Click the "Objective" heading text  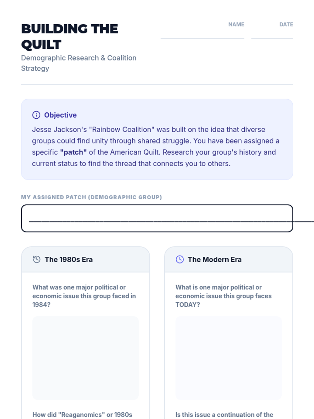tap(60, 115)
